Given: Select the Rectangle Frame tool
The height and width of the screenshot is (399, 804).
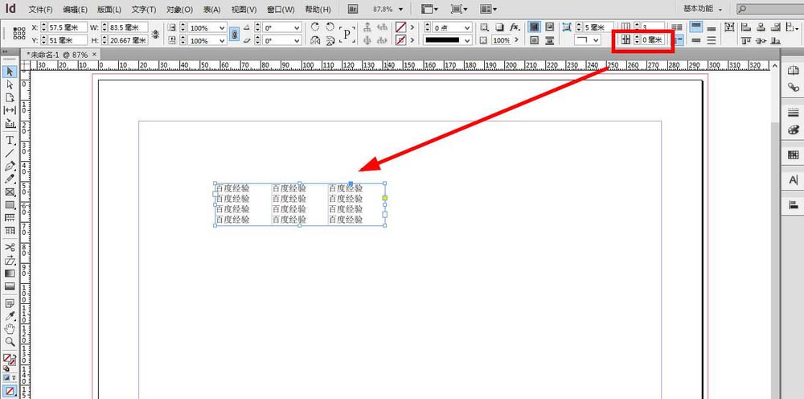Looking at the screenshot, I should [x=10, y=191].
